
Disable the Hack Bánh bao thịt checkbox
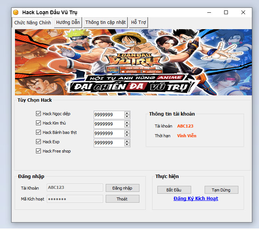coord(38,132)
